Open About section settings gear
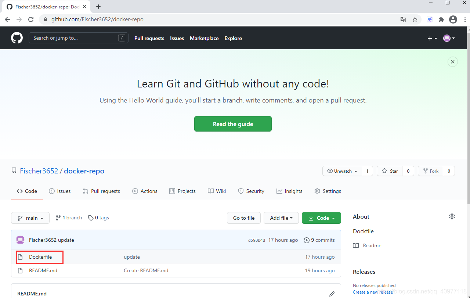470x298 pixels. [452, 216]
